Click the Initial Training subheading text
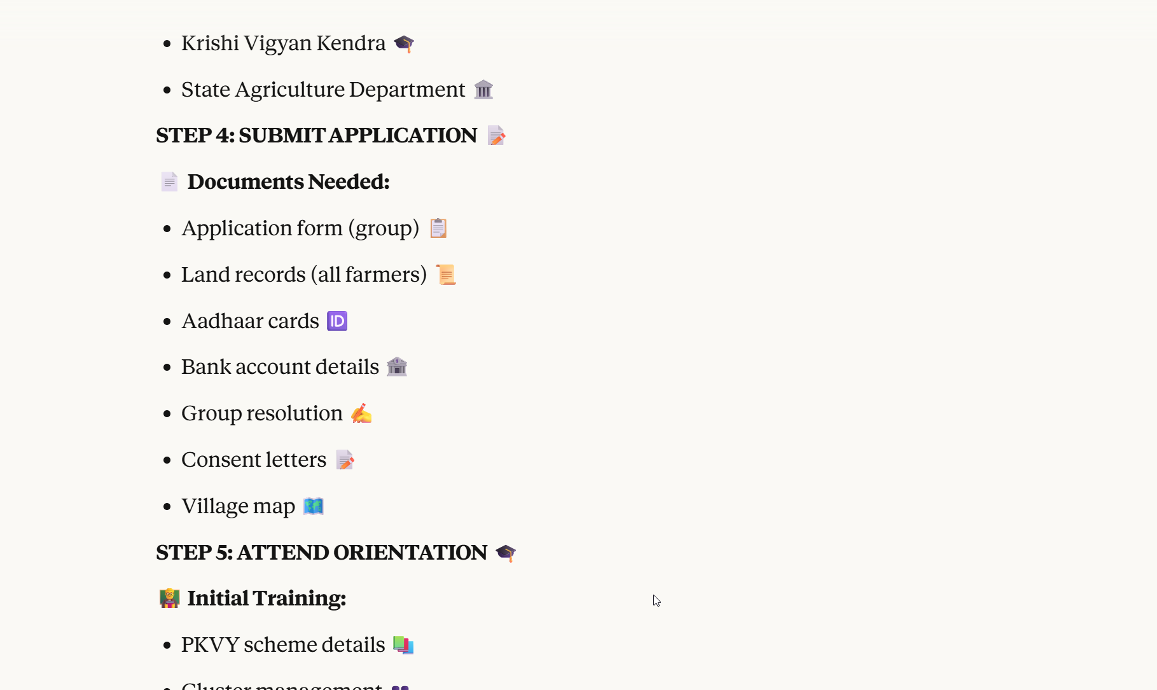Image resolution: width=1157 pixels, height=690 pixels. tap(267, 598)
